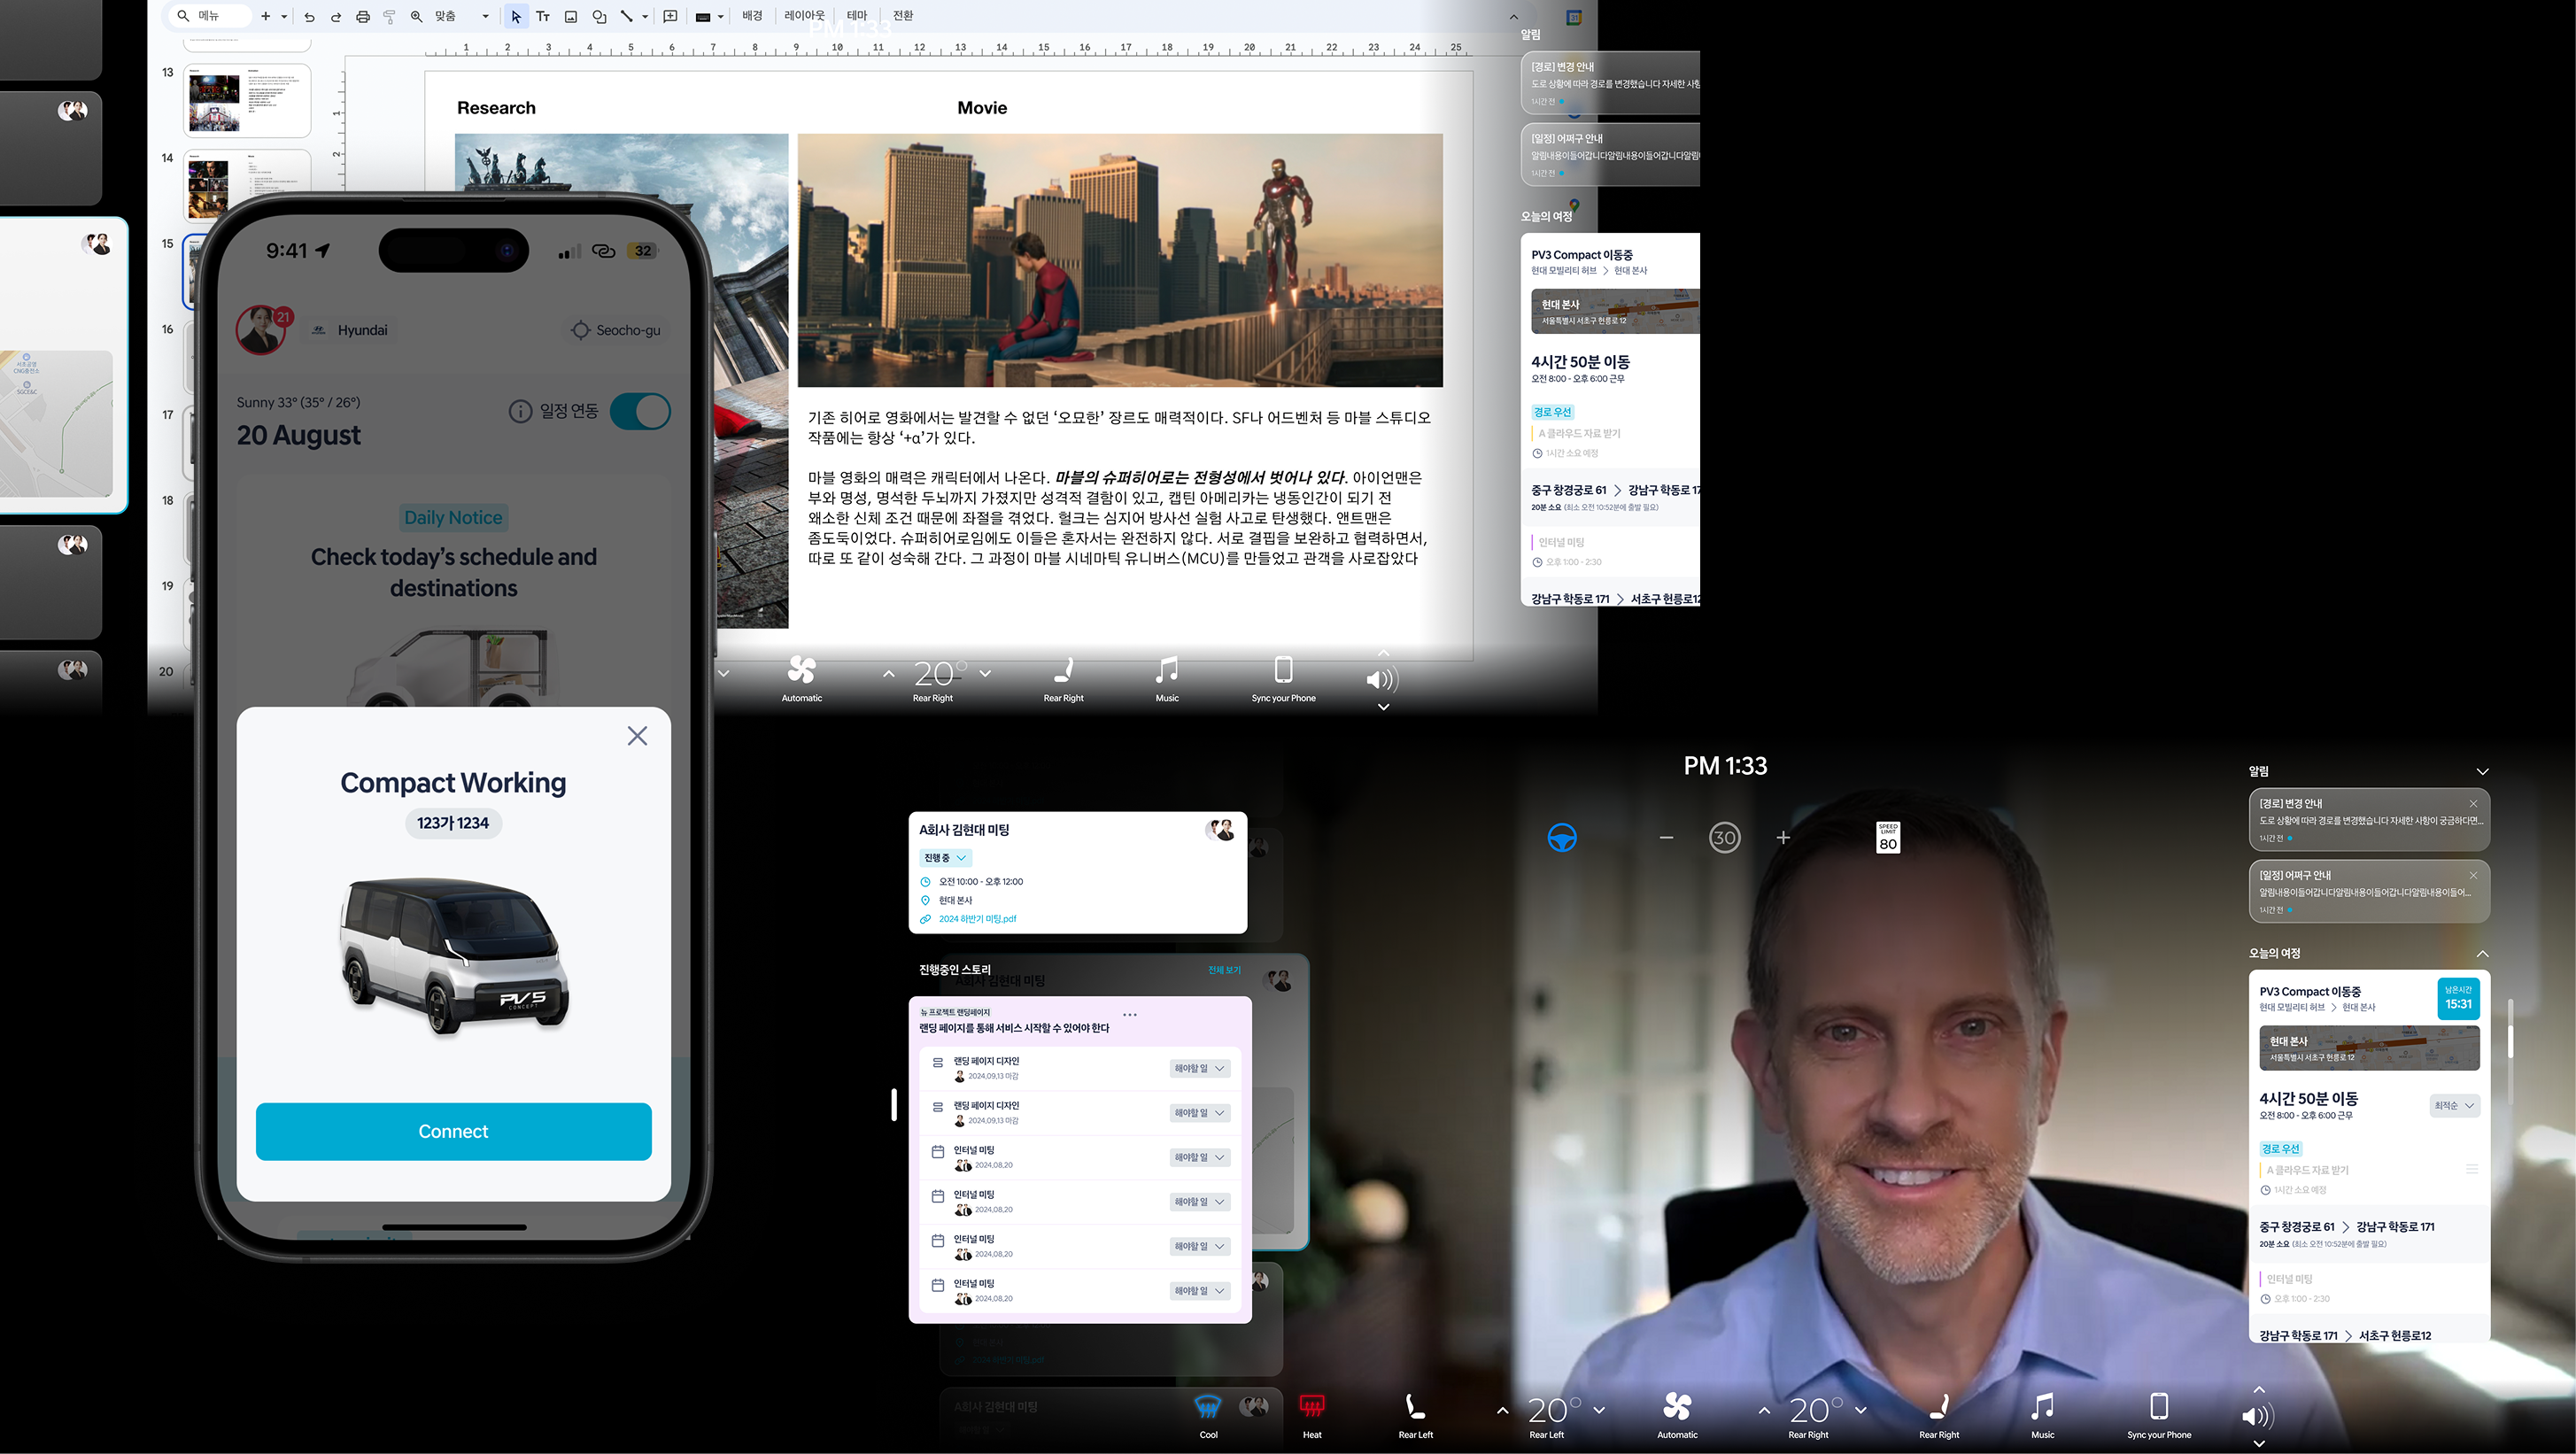
Task: Tap the Music icon below the slide text
Action: (1167, 671)
